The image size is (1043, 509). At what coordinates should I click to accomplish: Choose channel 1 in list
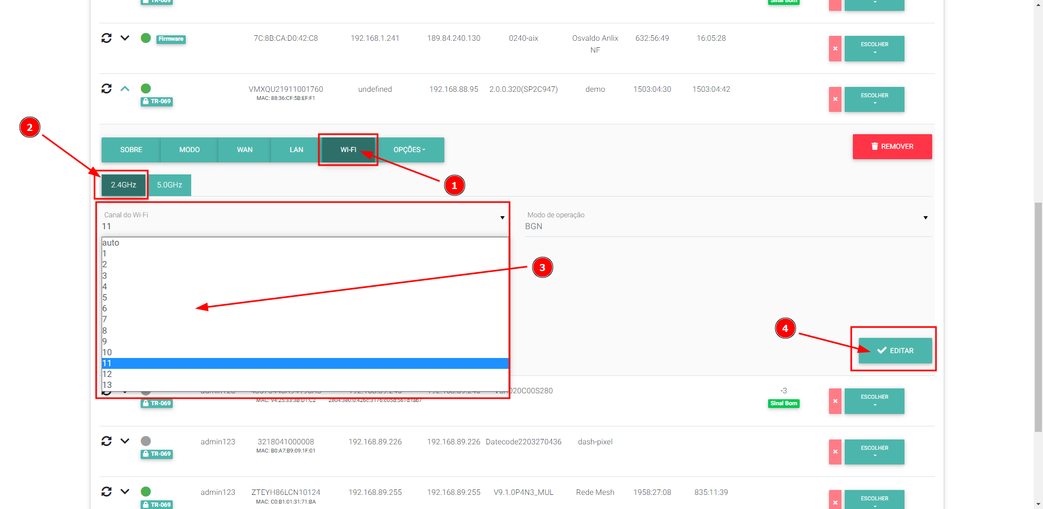pos(305,254)
